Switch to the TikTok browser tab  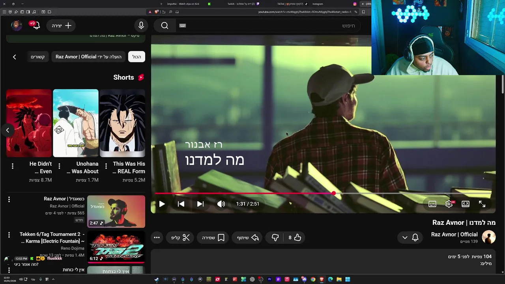coord(292,4)
